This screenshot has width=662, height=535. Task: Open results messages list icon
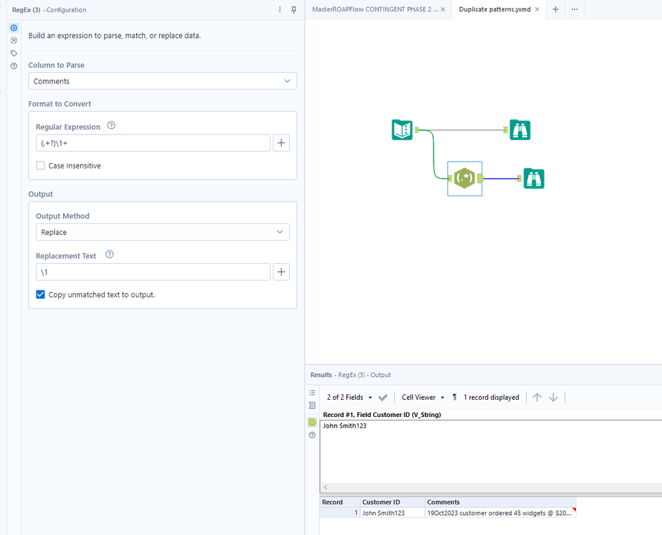pyautogui.click(x=312, y=392)
